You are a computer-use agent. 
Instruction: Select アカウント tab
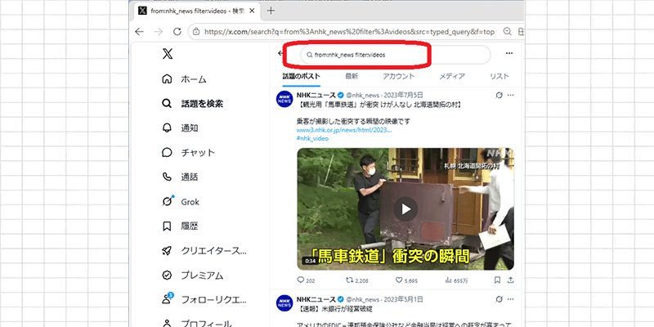(x=399, y=76)
